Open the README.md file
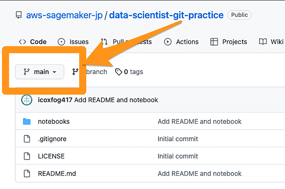Screen dimensions: 285x189 [57, 174]
